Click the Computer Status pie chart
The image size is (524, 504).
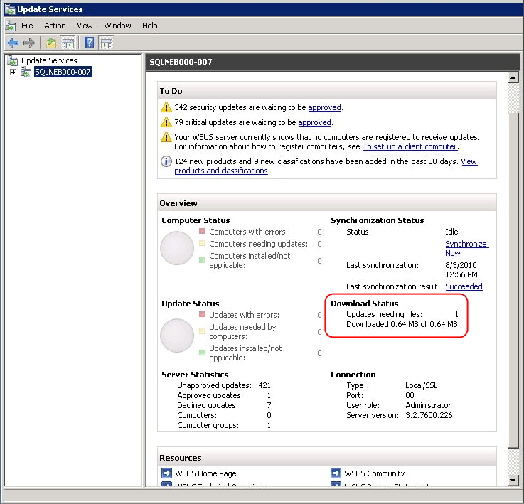177,248
